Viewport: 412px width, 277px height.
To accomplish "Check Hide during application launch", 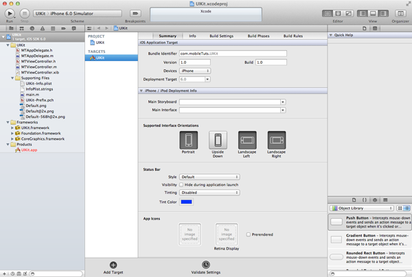I will click(x=181, y=184).
